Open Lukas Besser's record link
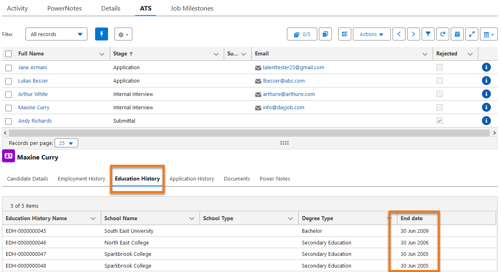 (x=33, y=81)
